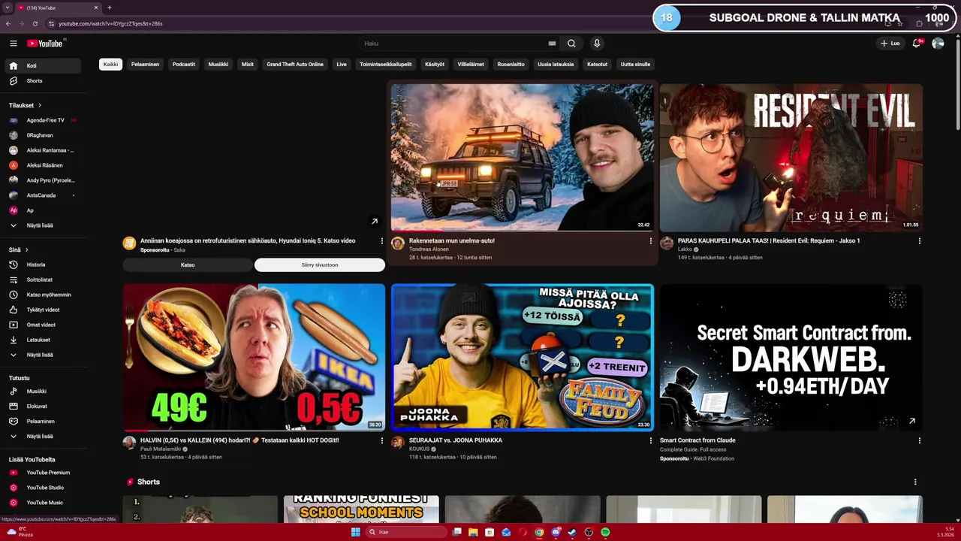
Task: Go back in browser history
Action: coord(8,23)
